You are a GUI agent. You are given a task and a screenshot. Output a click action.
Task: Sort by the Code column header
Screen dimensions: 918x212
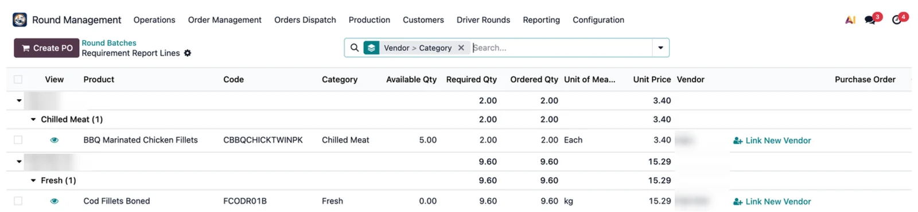pos(234,80)
